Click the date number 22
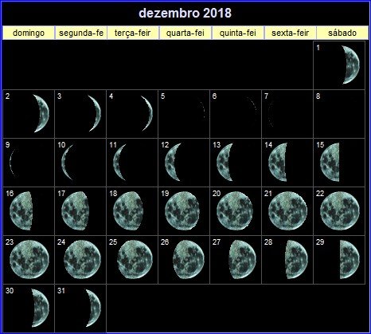This screenshot has width=371, height=334. 320,194
